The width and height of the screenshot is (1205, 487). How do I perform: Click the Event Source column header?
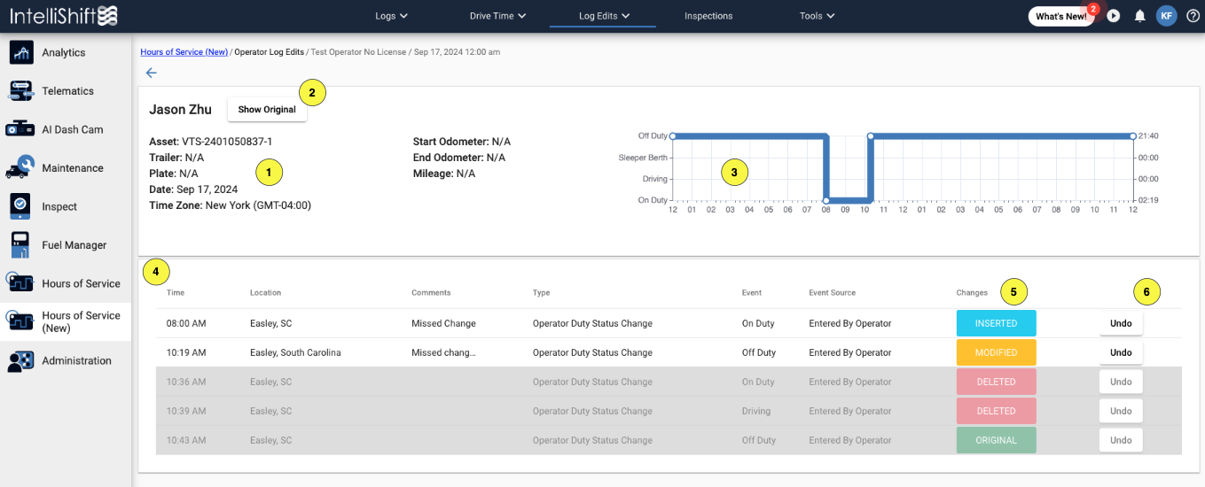(x=832, y=292)
